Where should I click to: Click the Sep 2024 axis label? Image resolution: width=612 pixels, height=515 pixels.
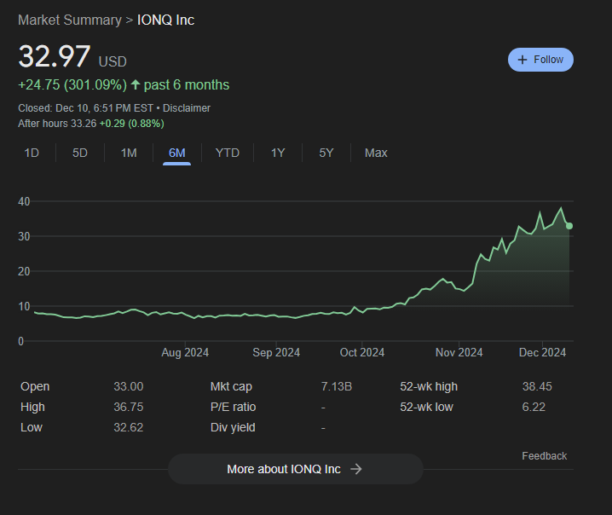point(276,353)
